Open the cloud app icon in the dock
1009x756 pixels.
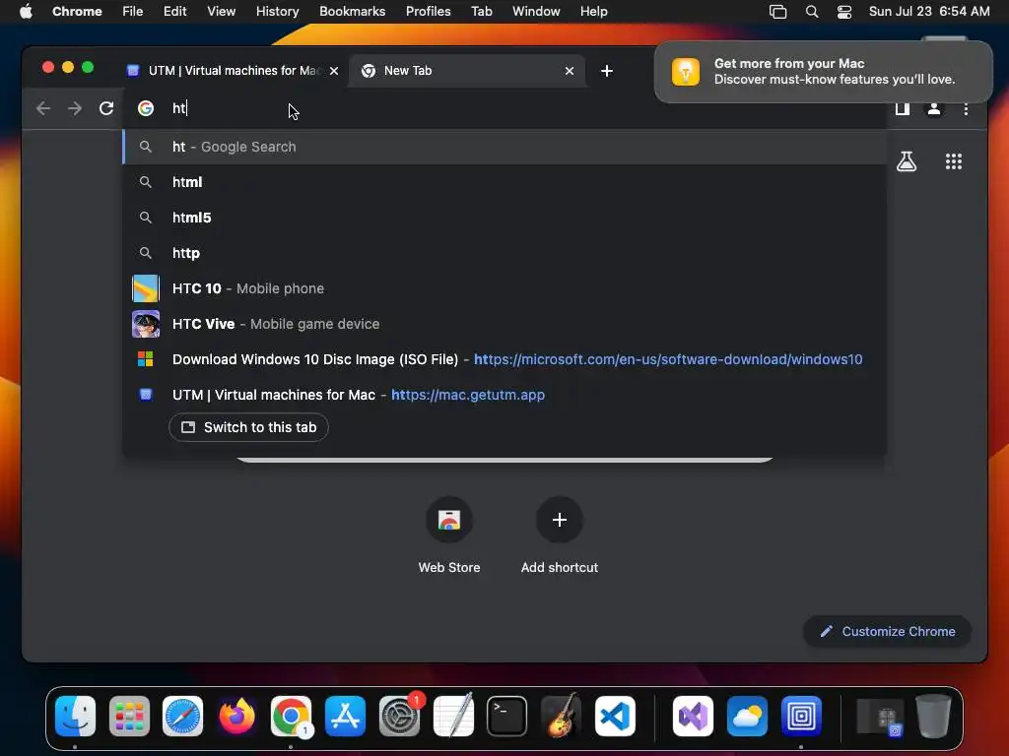coord(747,716)
